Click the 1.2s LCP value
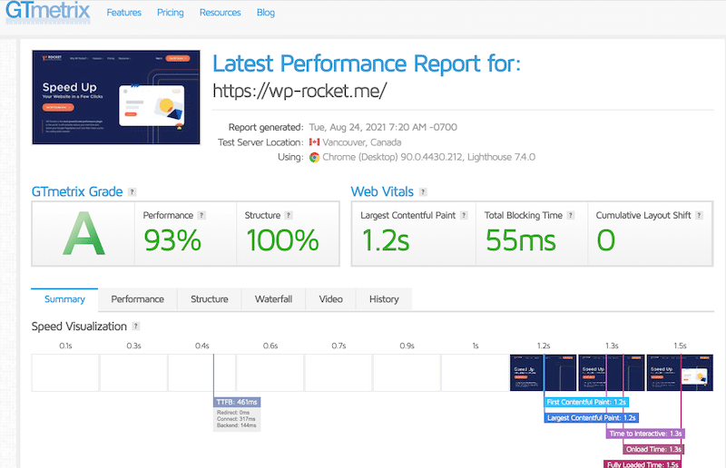The image size is (726, 468). click(x=385, y=240)
